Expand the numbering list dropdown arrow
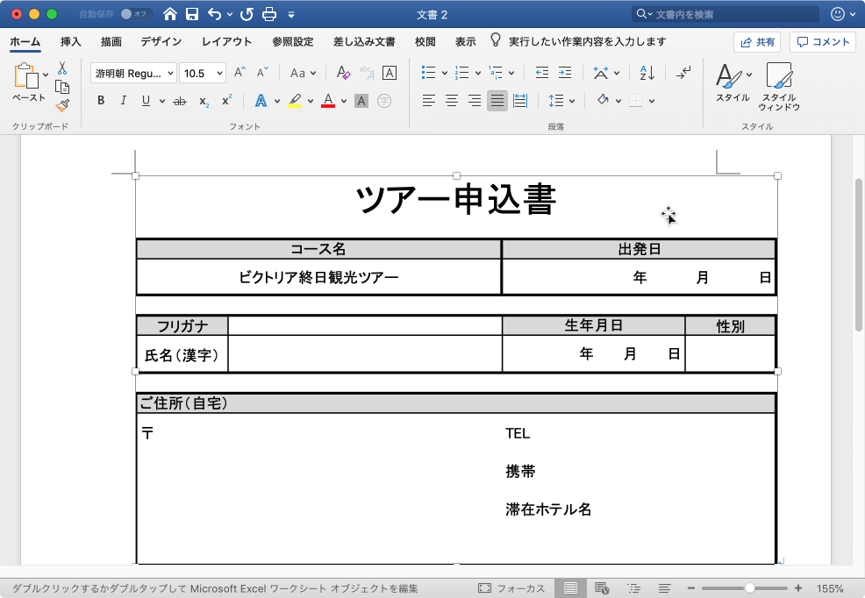865x598 pixels. coord(478,73)
